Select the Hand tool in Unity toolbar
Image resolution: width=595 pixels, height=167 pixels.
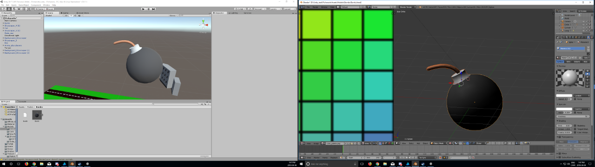4,9
